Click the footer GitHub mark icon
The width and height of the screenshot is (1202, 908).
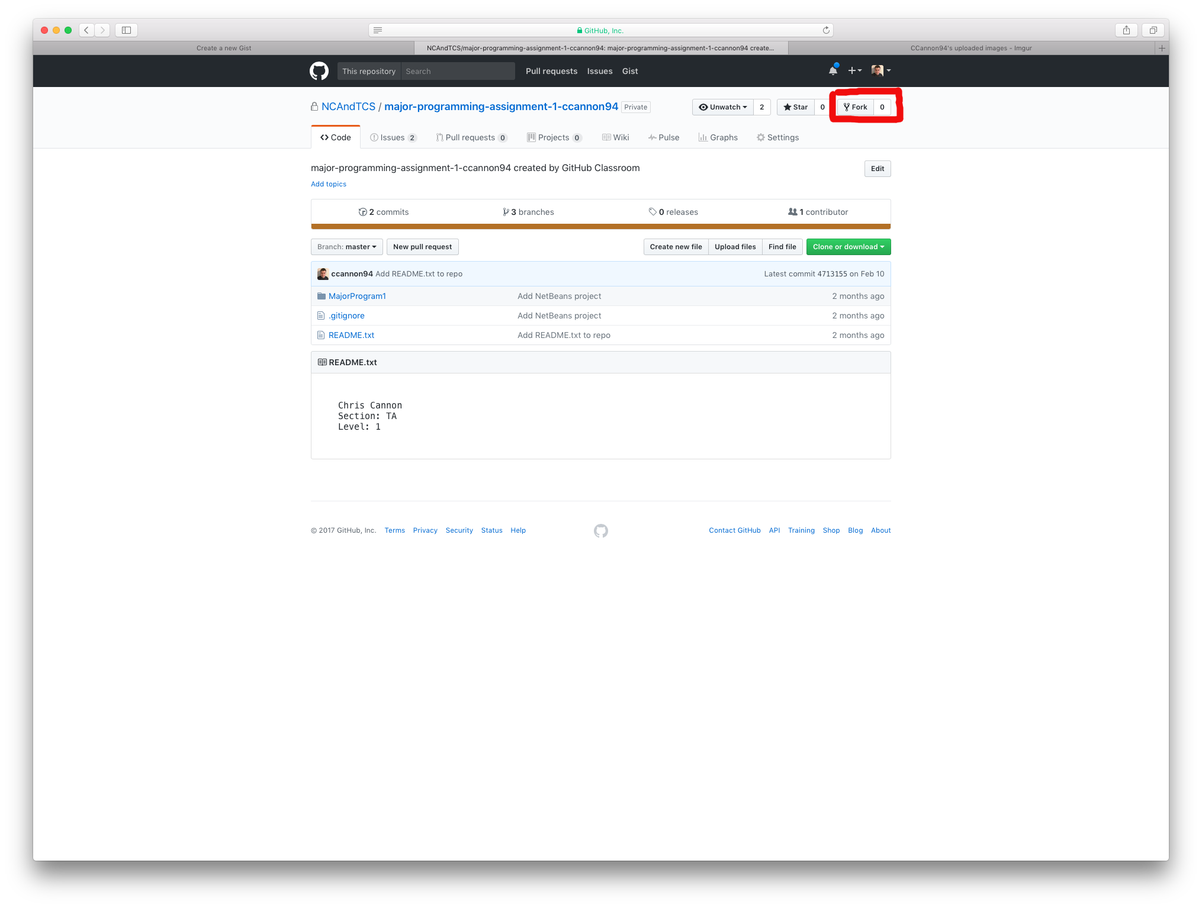tap(600, 530)
